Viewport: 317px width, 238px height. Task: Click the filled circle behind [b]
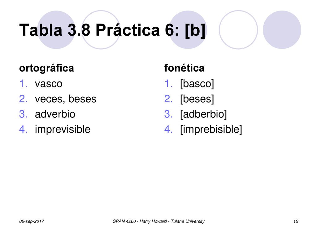coord(188,30)
